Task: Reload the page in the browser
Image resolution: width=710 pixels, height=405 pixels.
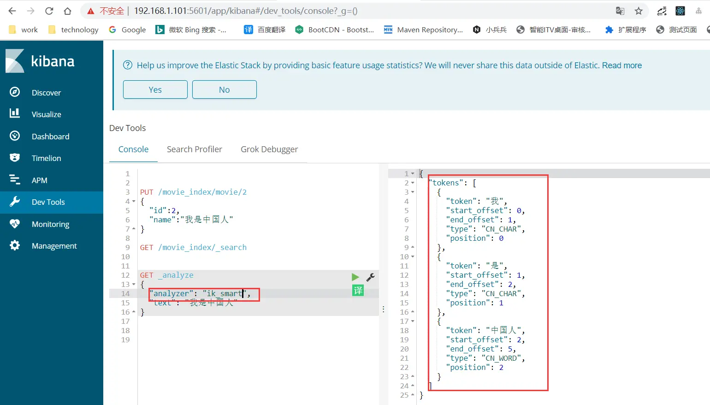Action: pyautogui.click(x=49, y=11)
